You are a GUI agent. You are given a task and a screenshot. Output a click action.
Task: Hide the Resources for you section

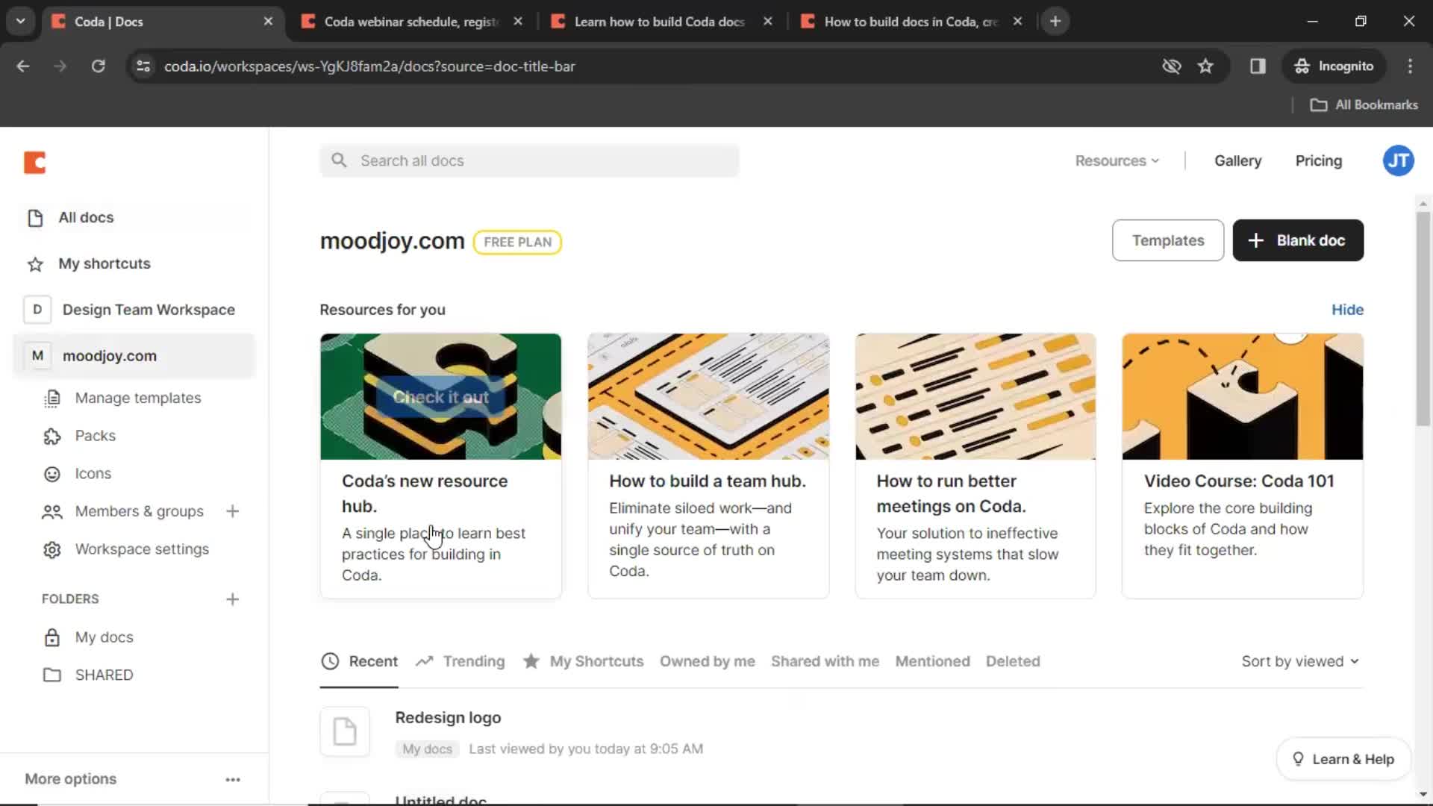1347,309
